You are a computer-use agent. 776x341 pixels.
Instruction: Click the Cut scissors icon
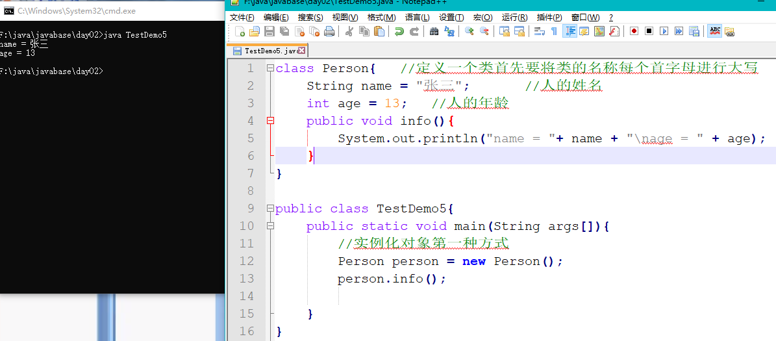(349, 32)
